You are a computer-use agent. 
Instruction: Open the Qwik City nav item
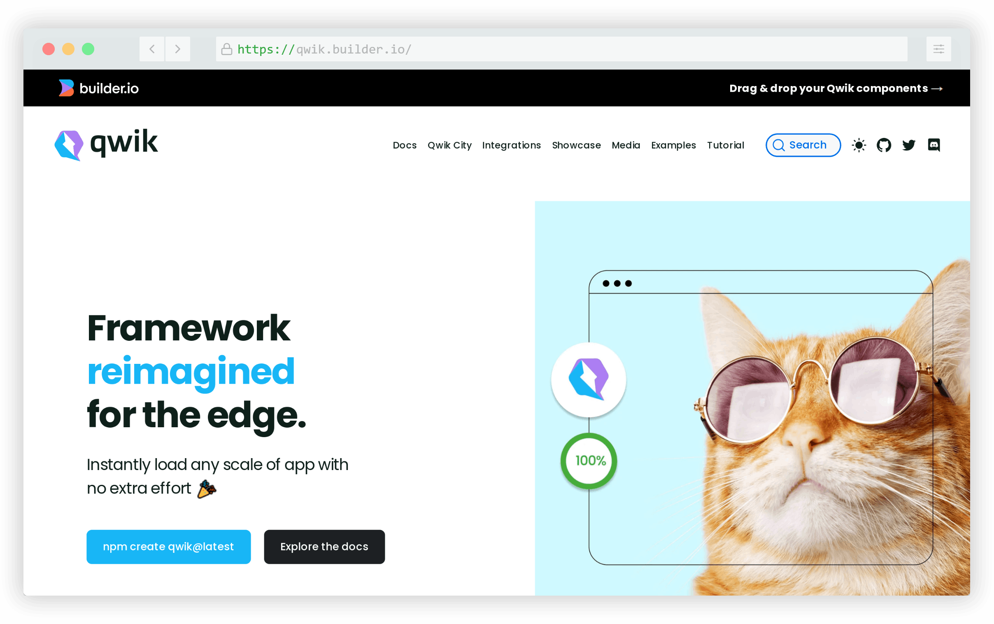[449, 145]
